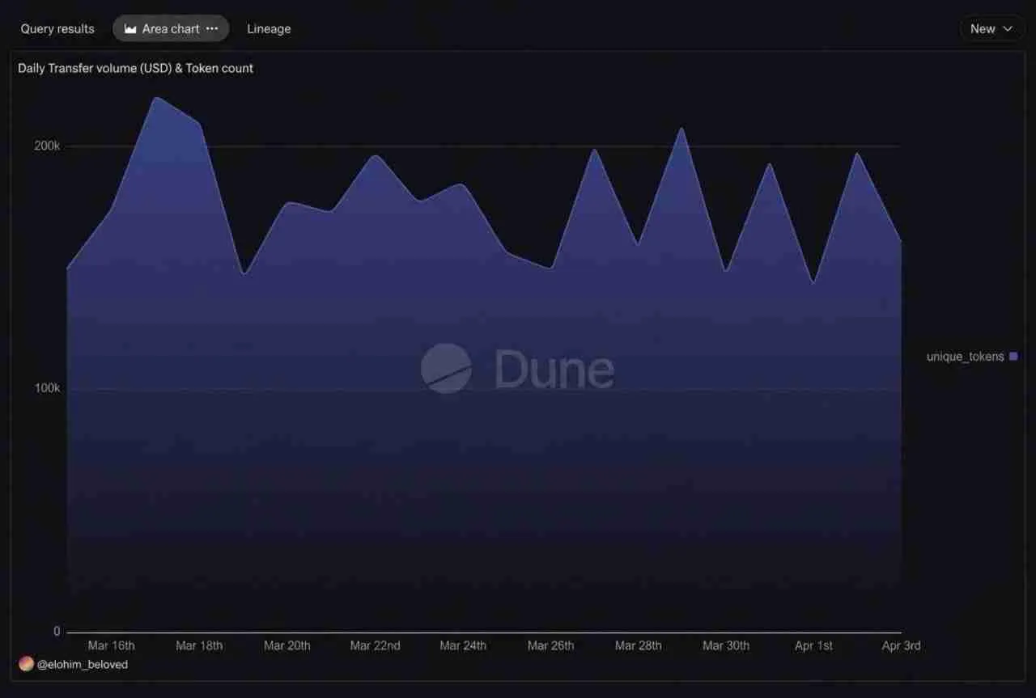1036x698 pixels.
Task: Select the Mar 16th x-axis label
Action: pos(111,645)
